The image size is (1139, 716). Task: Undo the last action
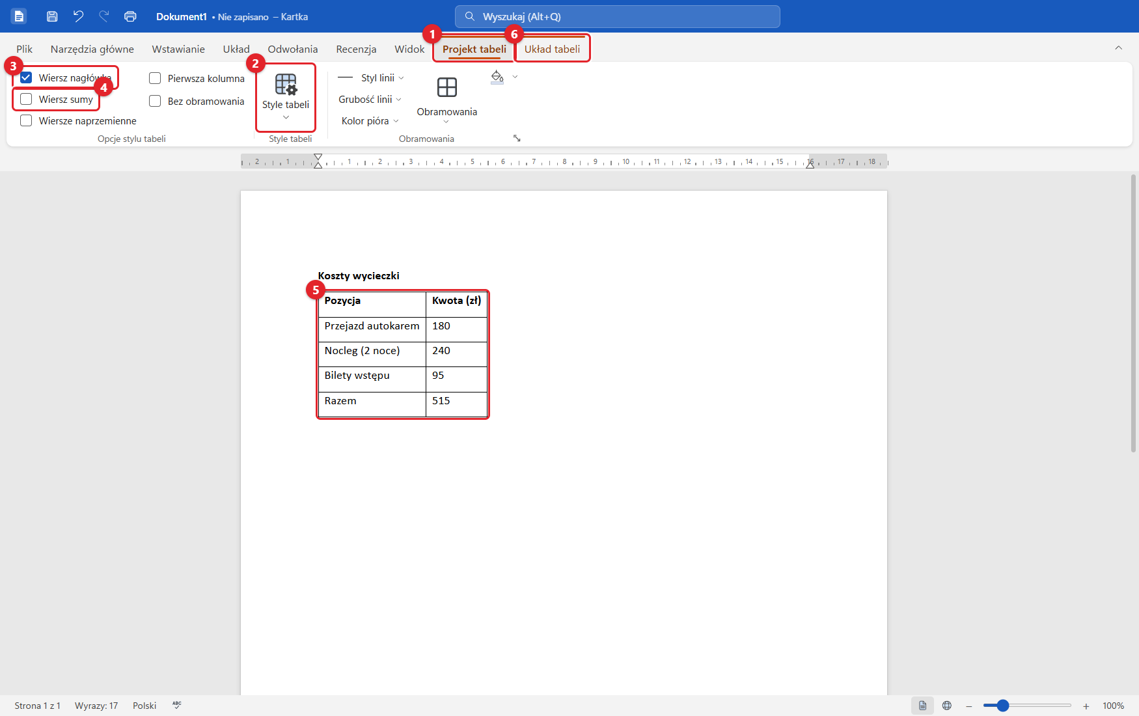point(78,16)
